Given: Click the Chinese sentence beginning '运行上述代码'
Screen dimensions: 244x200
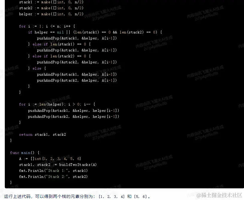Looking at the screenshot, I should click(77, 197).
